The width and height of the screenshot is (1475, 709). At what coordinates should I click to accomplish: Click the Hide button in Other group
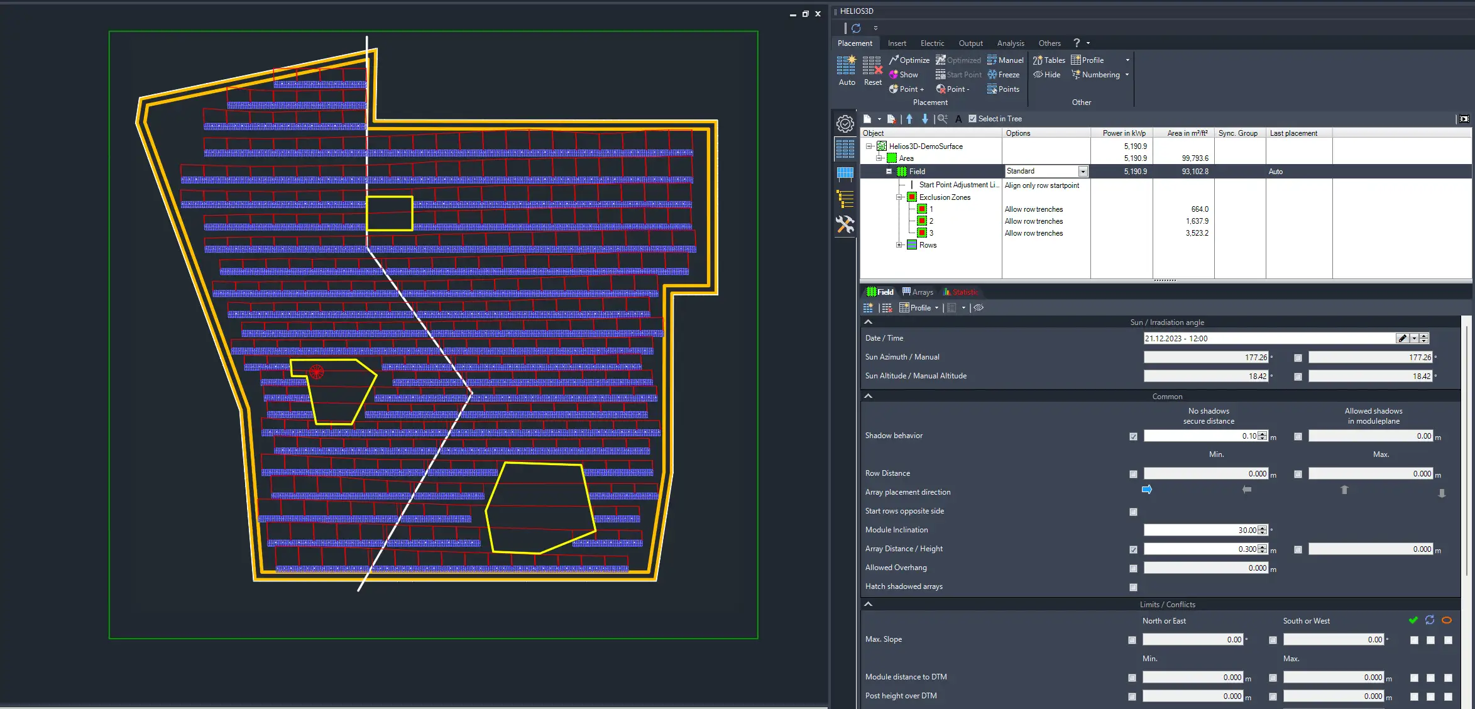1047,74
